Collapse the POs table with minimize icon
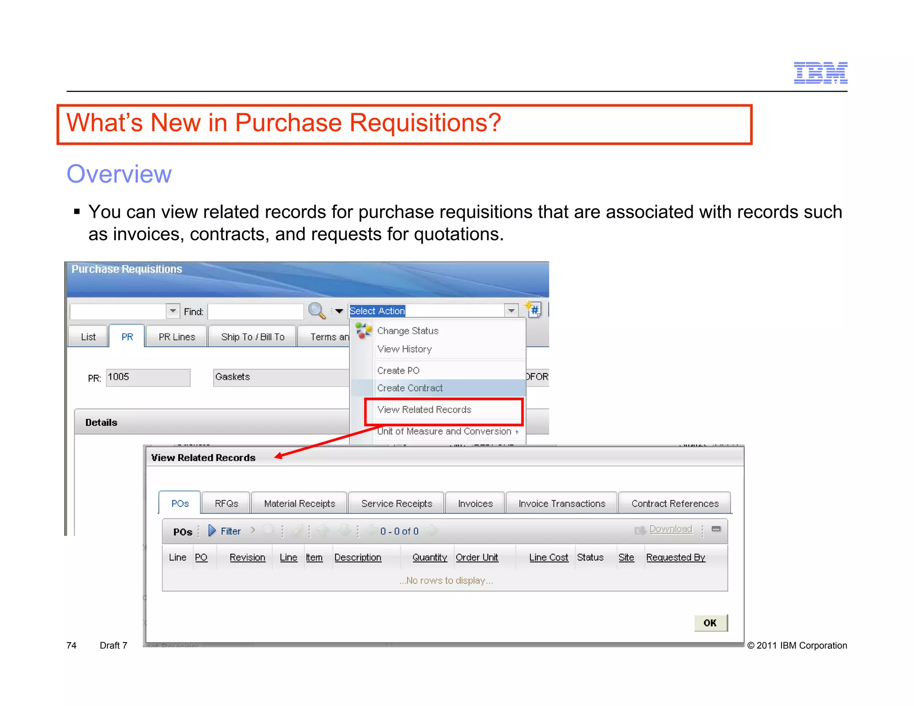 pos(716,529)
